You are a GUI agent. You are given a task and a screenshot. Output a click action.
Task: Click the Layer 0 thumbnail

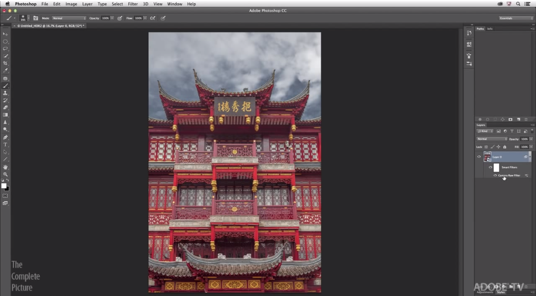487,157
